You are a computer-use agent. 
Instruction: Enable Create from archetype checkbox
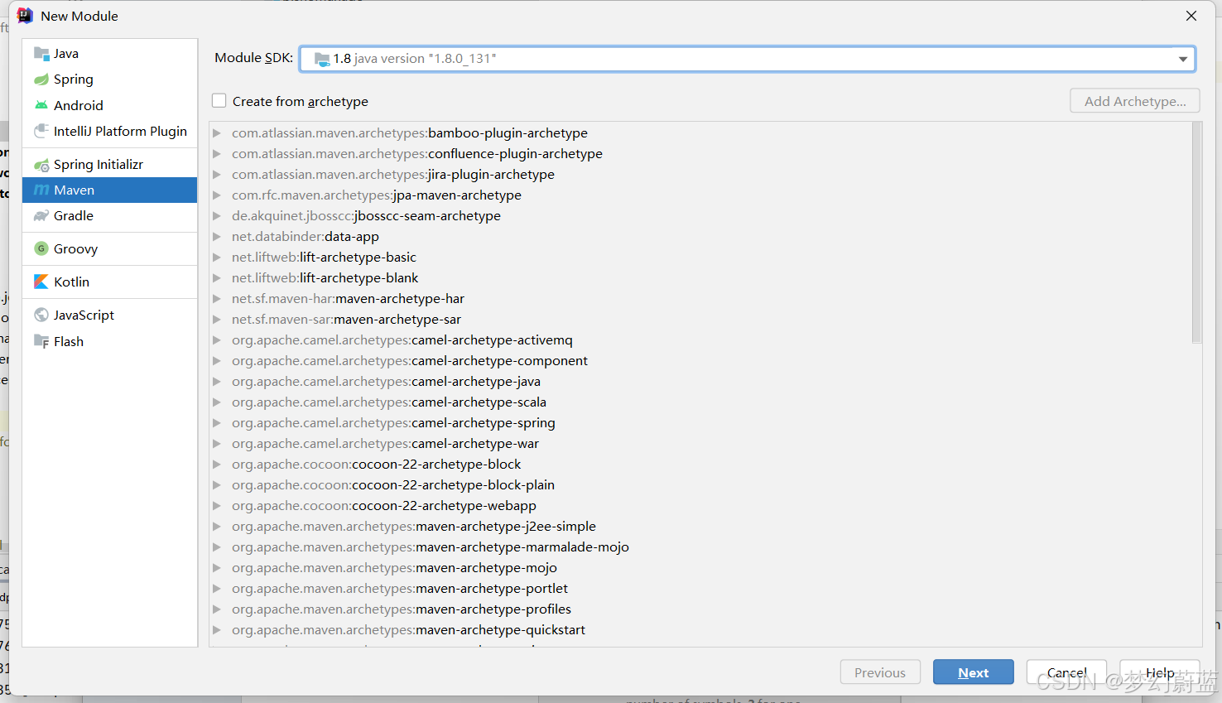click(219, 101)
